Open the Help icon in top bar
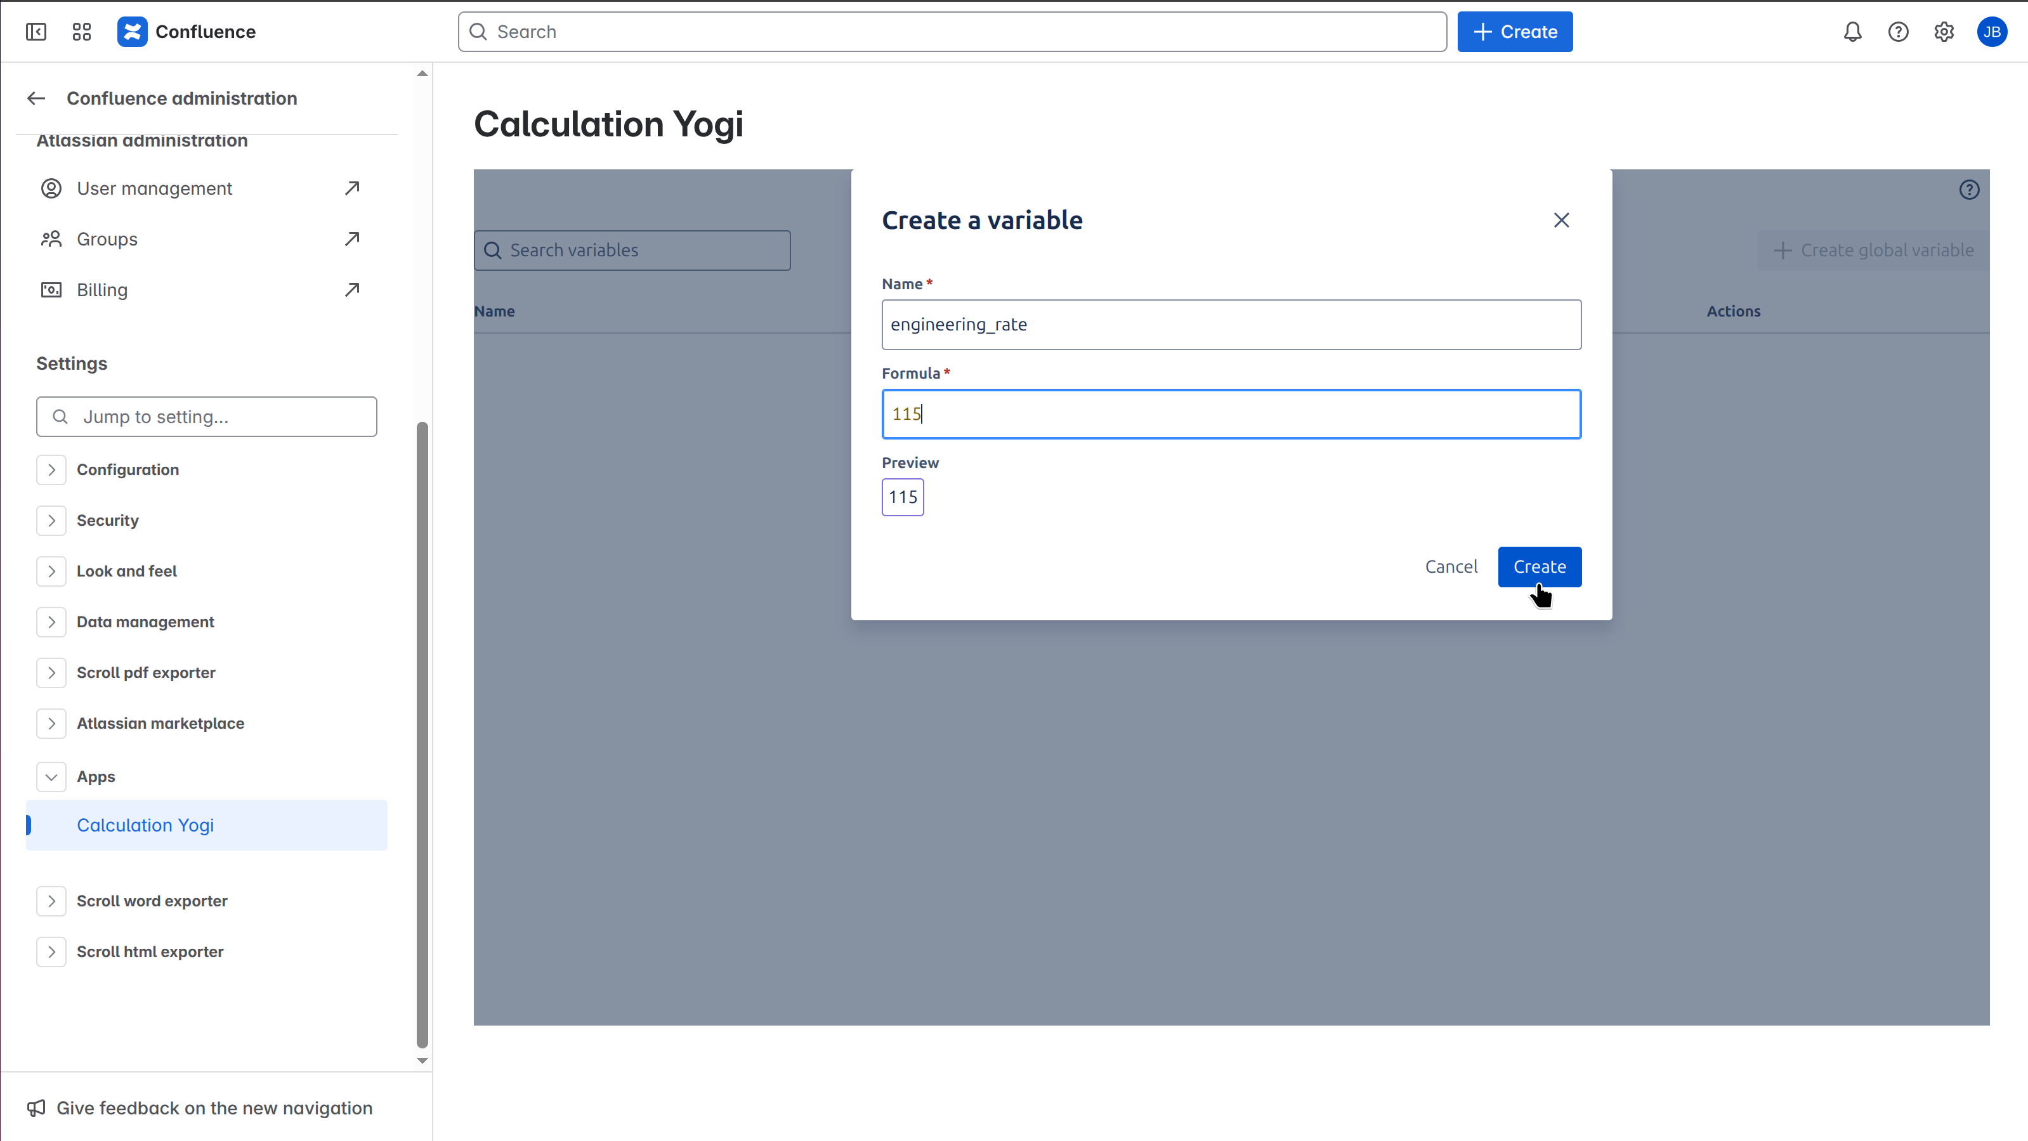Viewport: 2028px width, 1141px height. pos(1898,32)
